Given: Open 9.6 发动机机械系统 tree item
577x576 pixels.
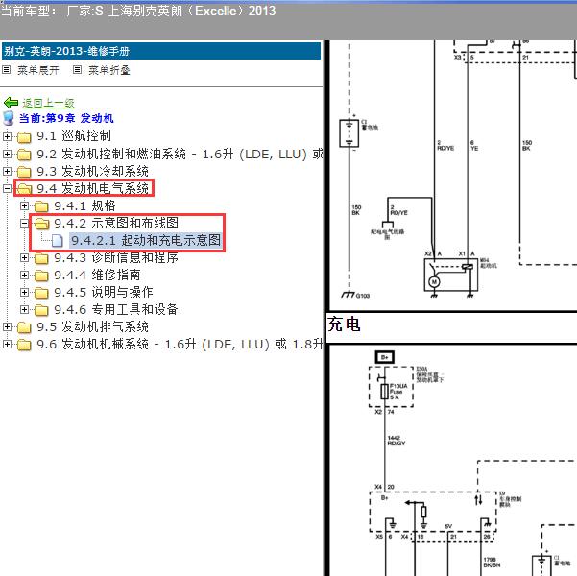Looking at the screenshot, I should (180, 344).
